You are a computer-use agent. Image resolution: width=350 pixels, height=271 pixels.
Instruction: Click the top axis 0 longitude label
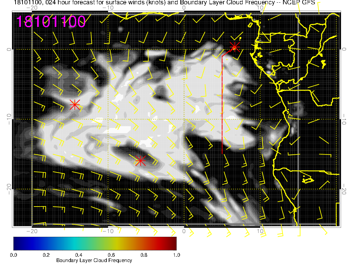pos(184,8)
